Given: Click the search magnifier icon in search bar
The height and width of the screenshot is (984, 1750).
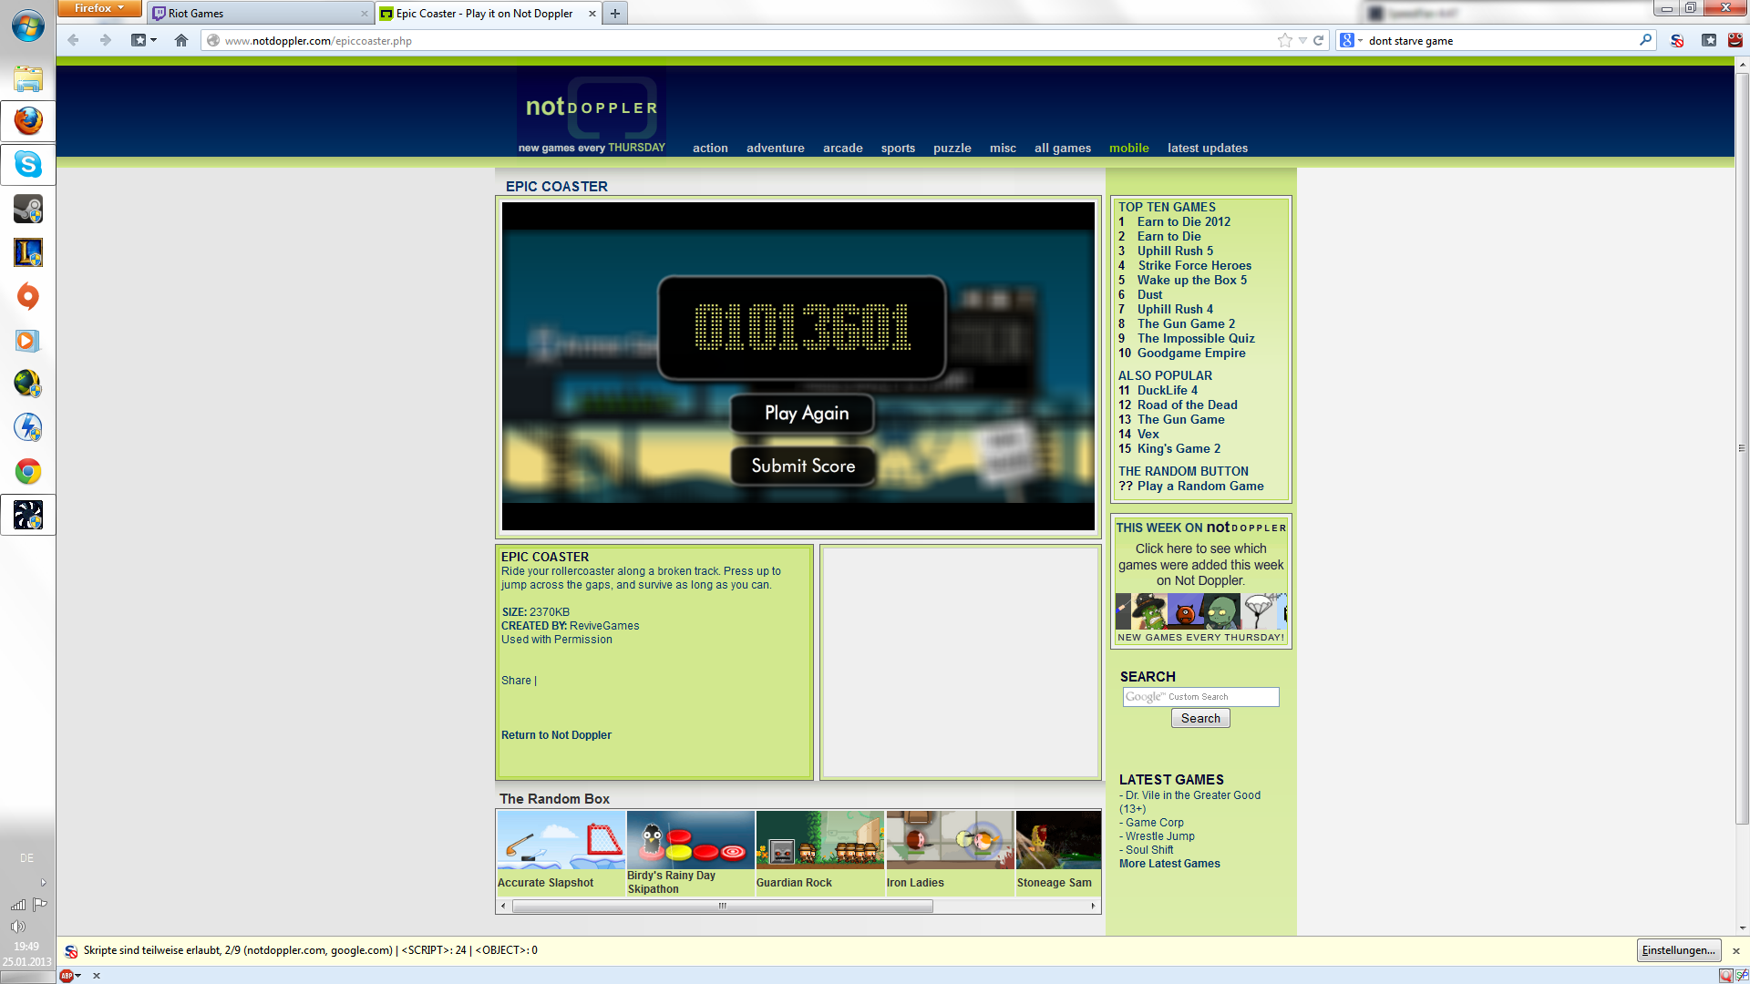Looking at the screenshot, I should (1645, 40).
